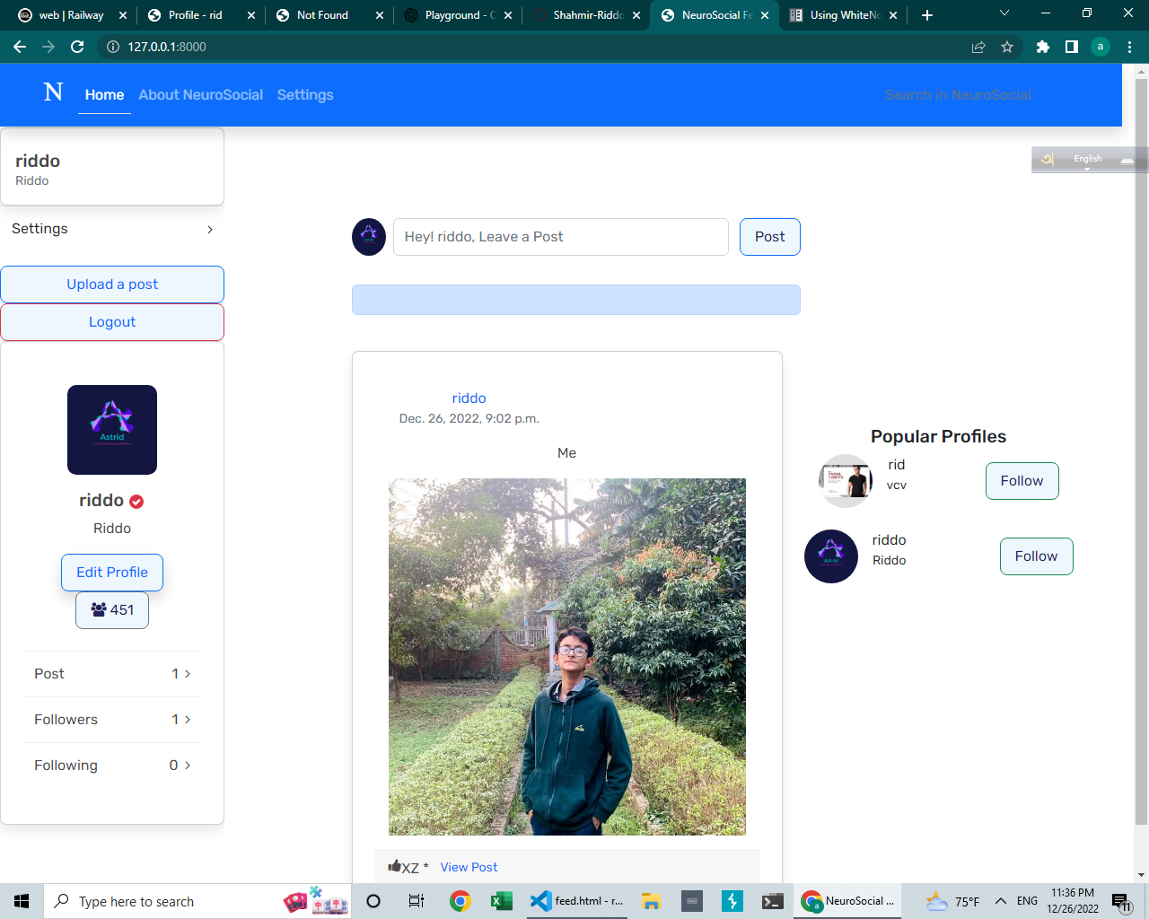
Task: Go back to the previous page
Action: click(20, 47)
